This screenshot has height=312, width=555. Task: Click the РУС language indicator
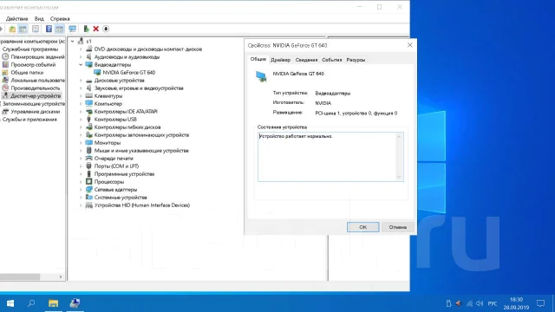click(493, 303)
